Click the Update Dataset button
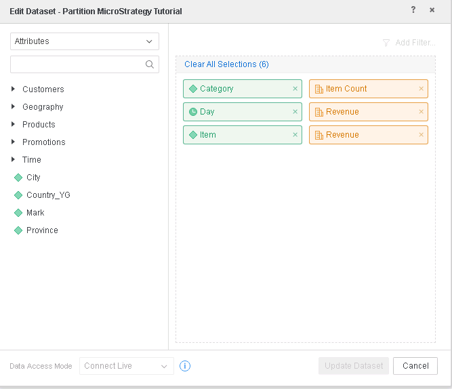Image resolution: width=452 pixels, height=389 pixels. 354,366
